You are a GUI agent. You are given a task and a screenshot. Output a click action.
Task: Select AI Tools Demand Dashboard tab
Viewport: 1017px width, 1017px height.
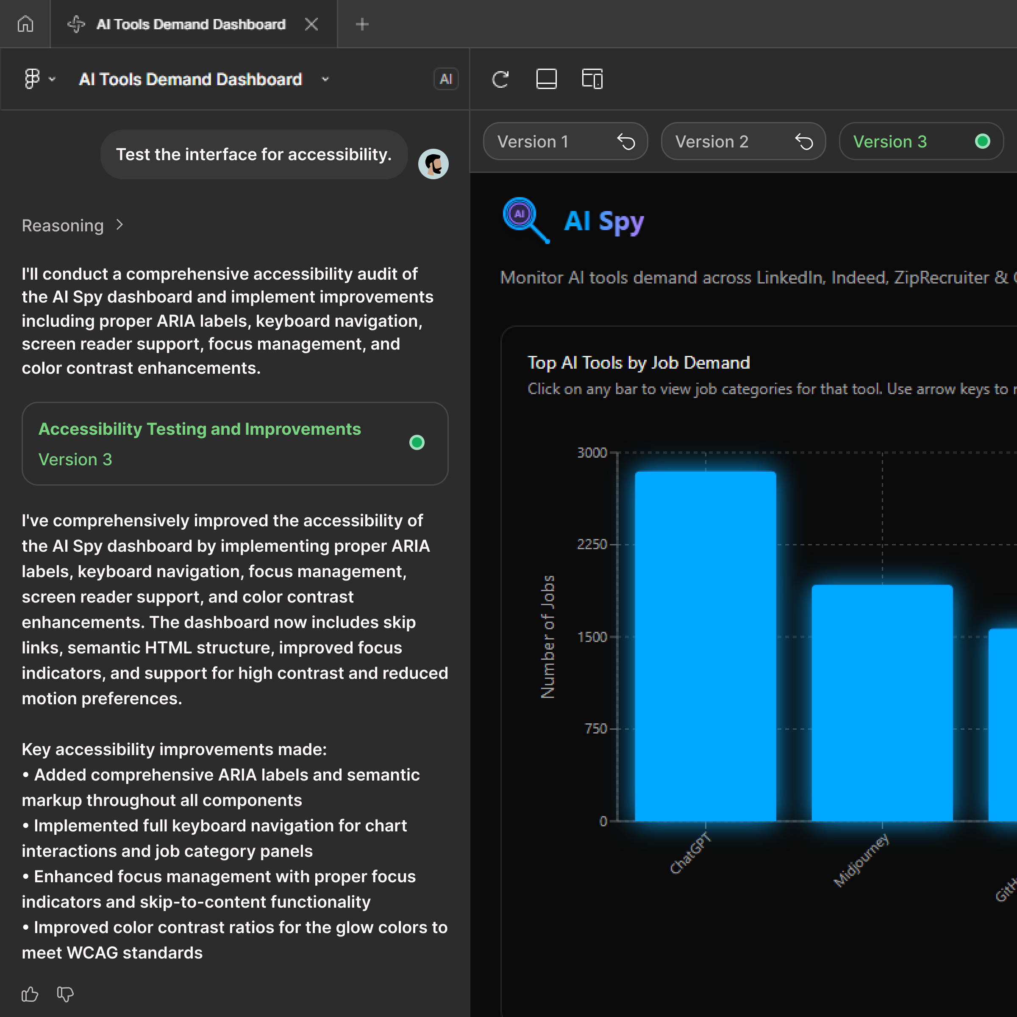coord(191,24)
